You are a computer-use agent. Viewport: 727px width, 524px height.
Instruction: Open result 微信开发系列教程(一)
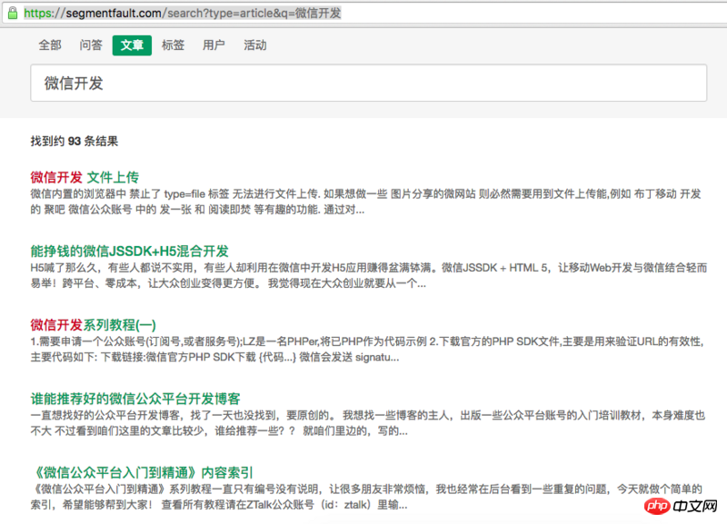coord(94,325)
